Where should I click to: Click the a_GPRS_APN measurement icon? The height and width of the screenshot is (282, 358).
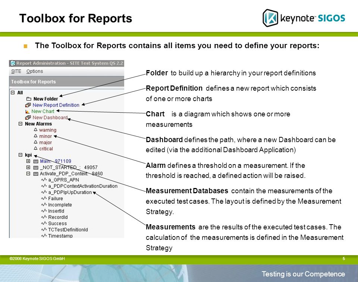pos(44,180)
